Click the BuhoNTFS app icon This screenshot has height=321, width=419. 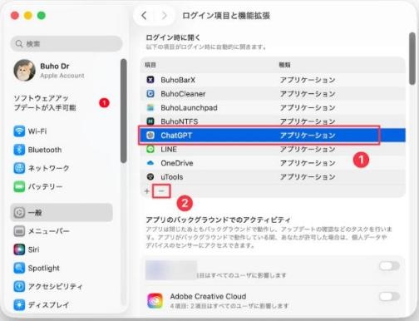click(150, 121)
